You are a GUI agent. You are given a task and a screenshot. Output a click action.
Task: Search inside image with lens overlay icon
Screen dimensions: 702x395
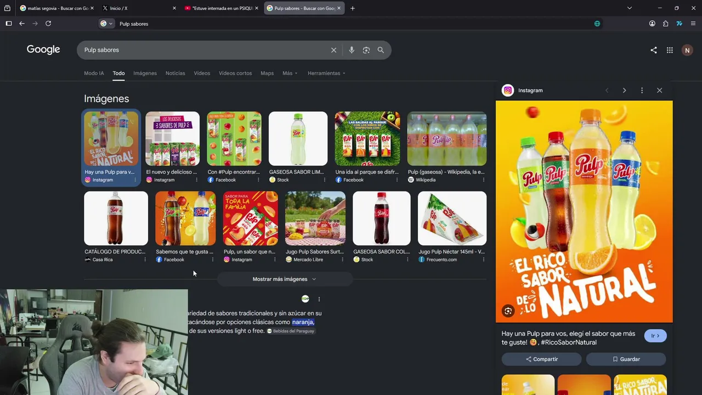click(508, 311)
